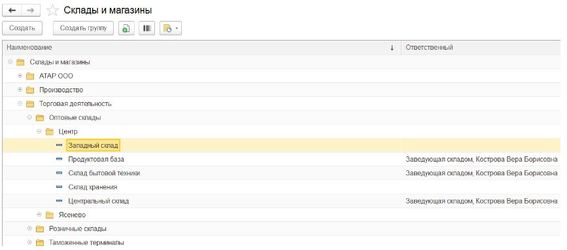The height and width of the screenshot is (250, 567).
Task: Expand the Розничные склады folder
Action: pos(29,228)
